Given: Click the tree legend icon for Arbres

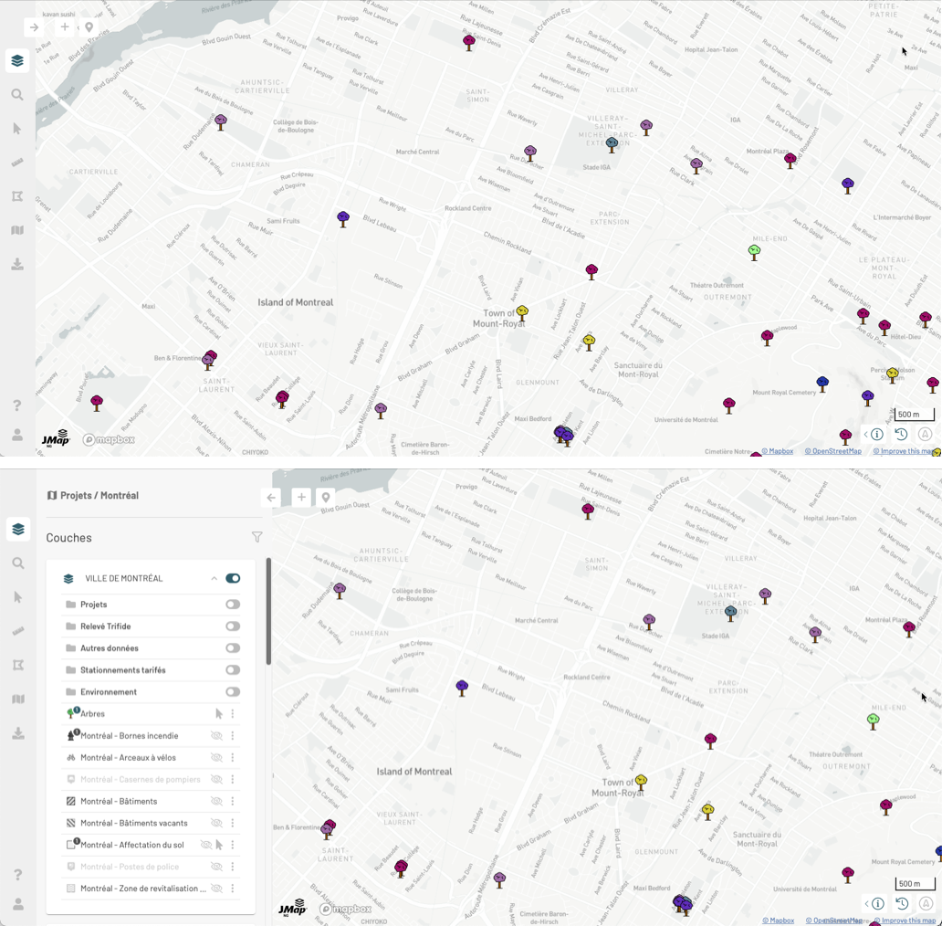Looking at the screenshot, I should [x=71, y=714].
